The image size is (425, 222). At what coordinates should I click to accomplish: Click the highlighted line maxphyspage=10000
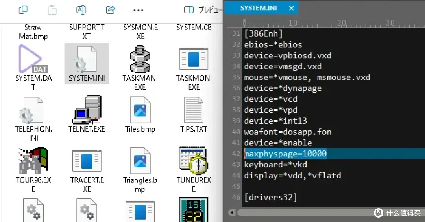(x=285, y=154)
